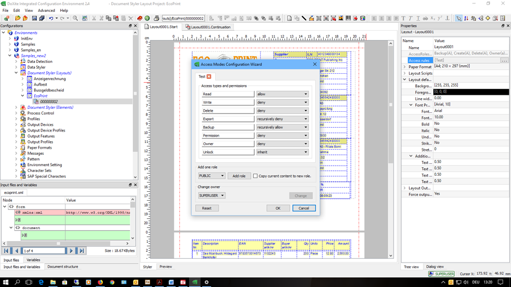
Task: Open the Export permission dropdown
Action: [282, 119]
